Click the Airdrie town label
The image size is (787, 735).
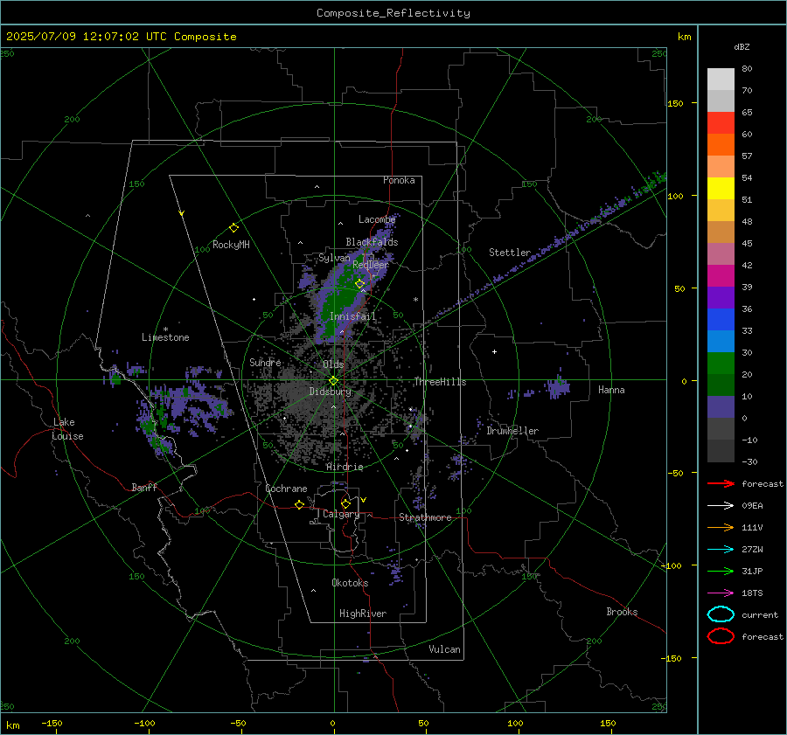click(x=345, y=467)
